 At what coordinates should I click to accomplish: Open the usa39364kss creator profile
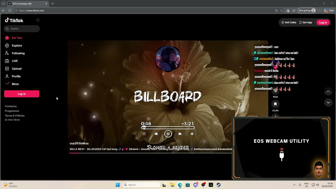(79, 143)
